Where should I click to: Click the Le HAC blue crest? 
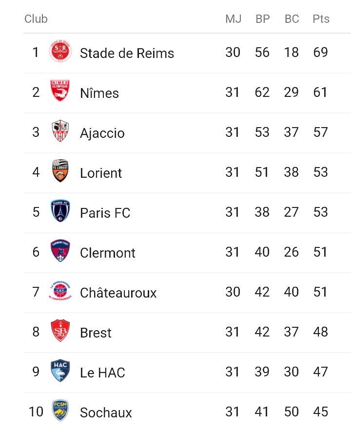(60, 372)
